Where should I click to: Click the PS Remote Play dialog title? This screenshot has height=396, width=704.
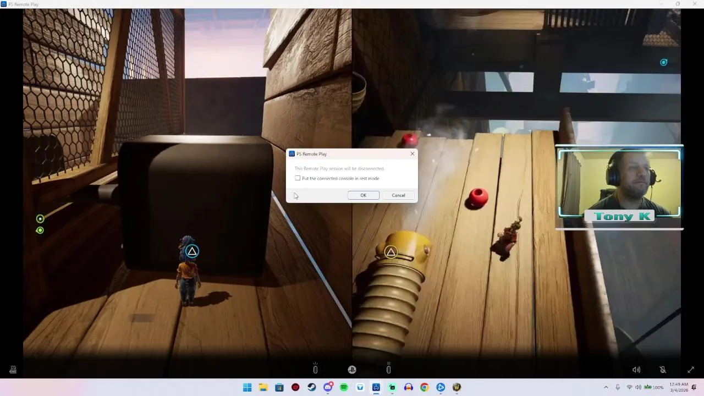(x=311, y=154)
